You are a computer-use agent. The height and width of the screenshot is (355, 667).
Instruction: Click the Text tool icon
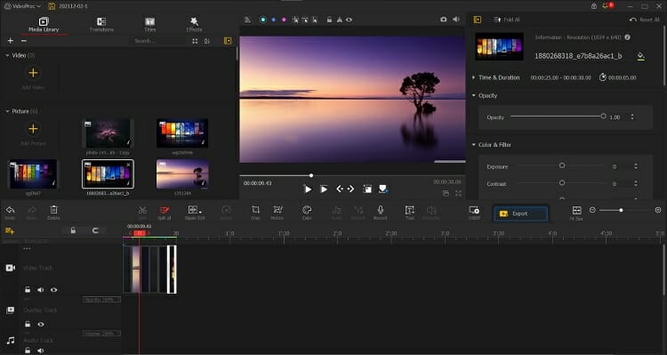pyautogui.click(x=410, y=210)
